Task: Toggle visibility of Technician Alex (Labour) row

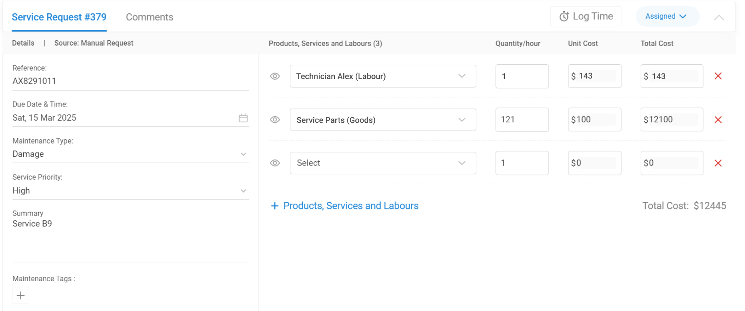Action: (x=275, y=76)
